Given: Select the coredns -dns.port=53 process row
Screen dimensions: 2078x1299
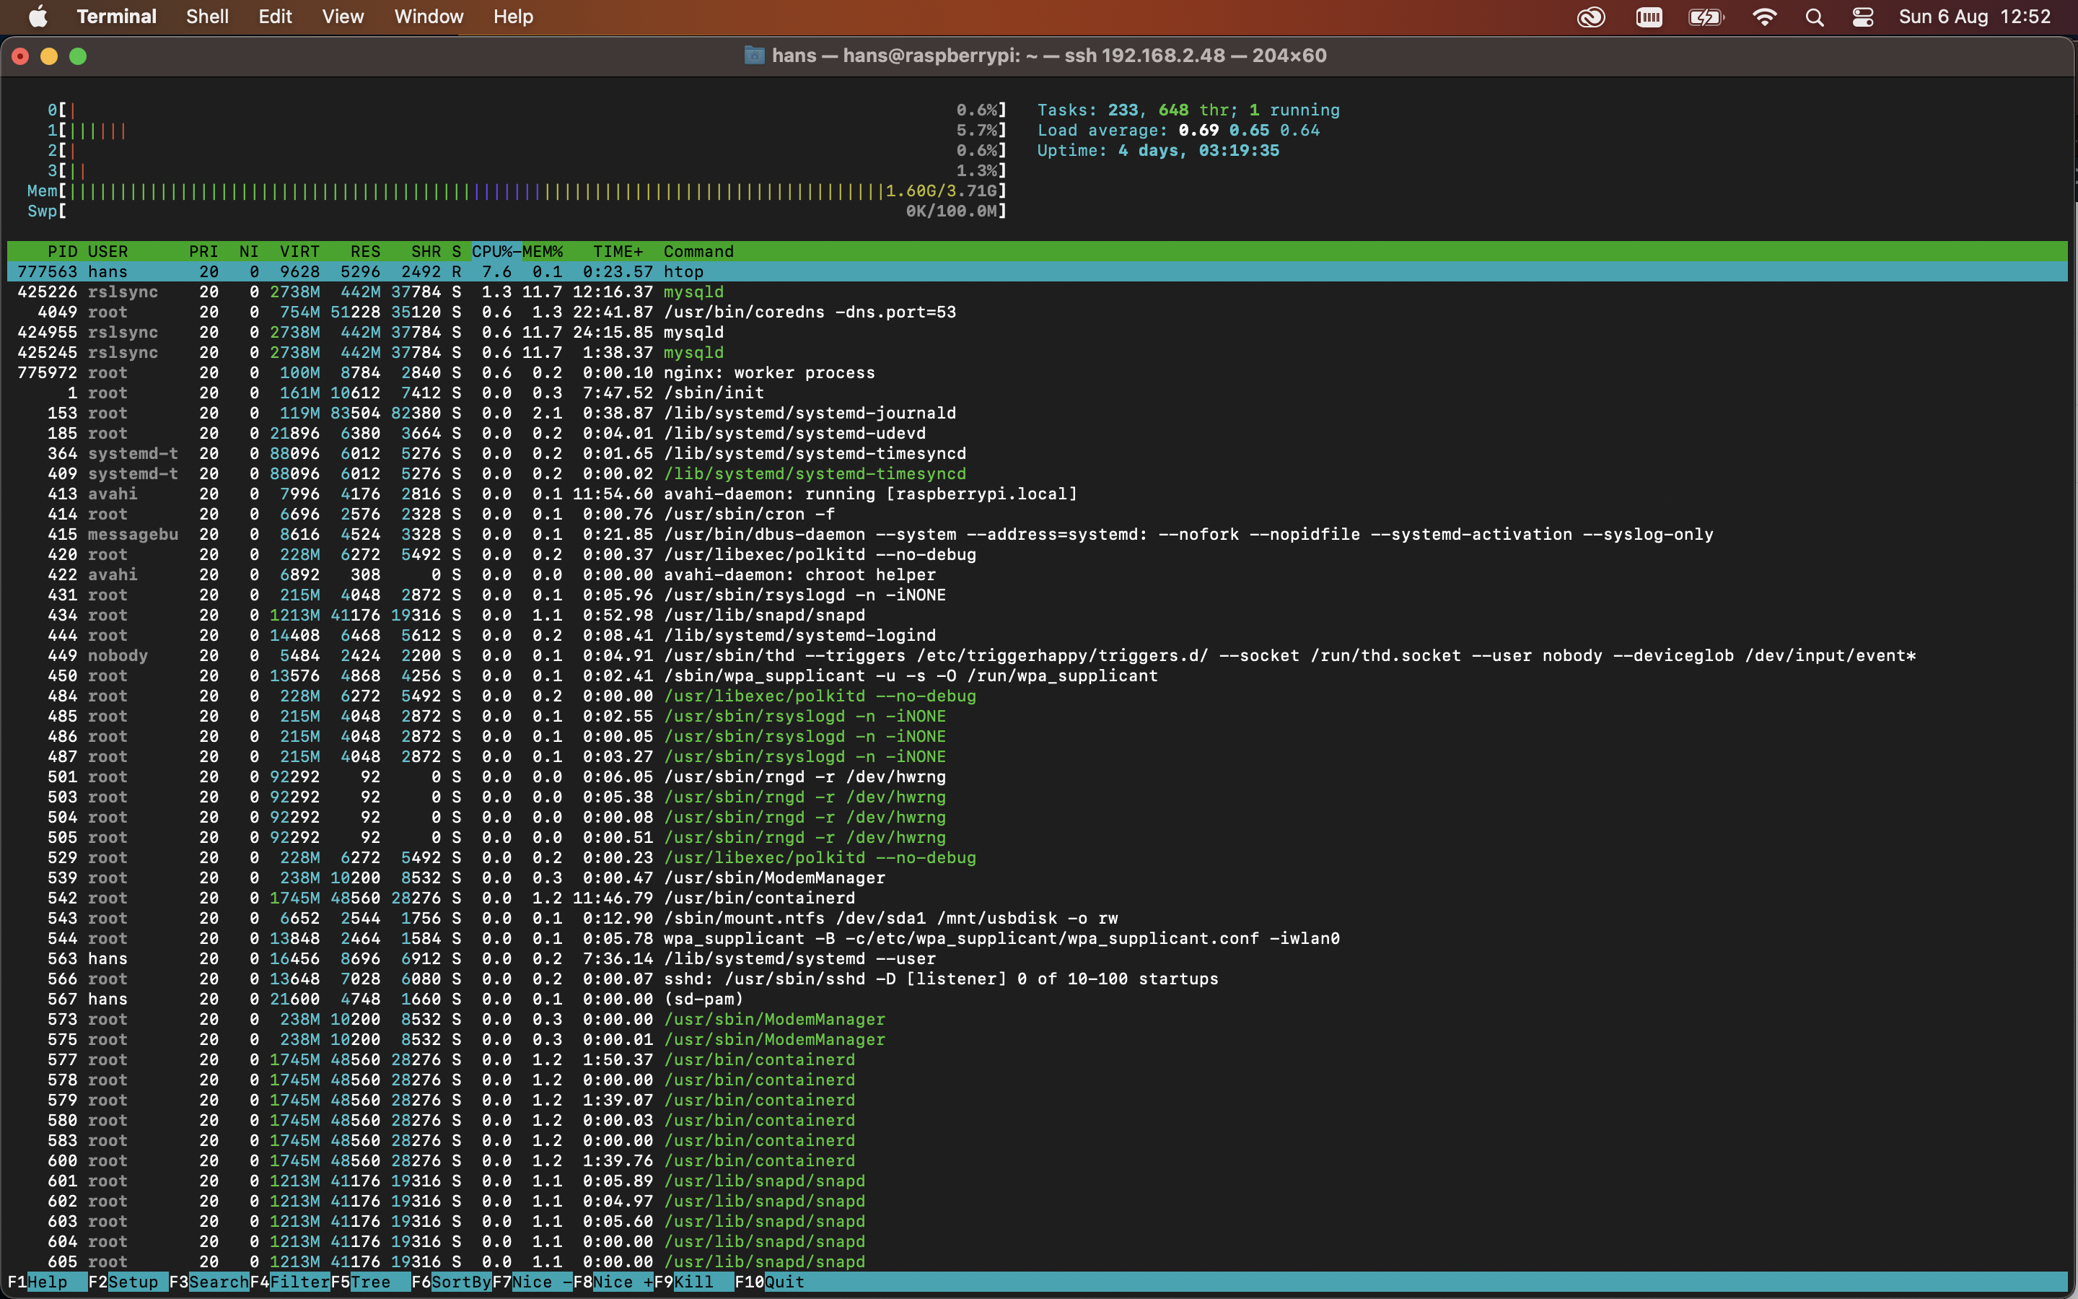Looking at the screenshot, I should pyautogui.click(x=1038, y=312).
